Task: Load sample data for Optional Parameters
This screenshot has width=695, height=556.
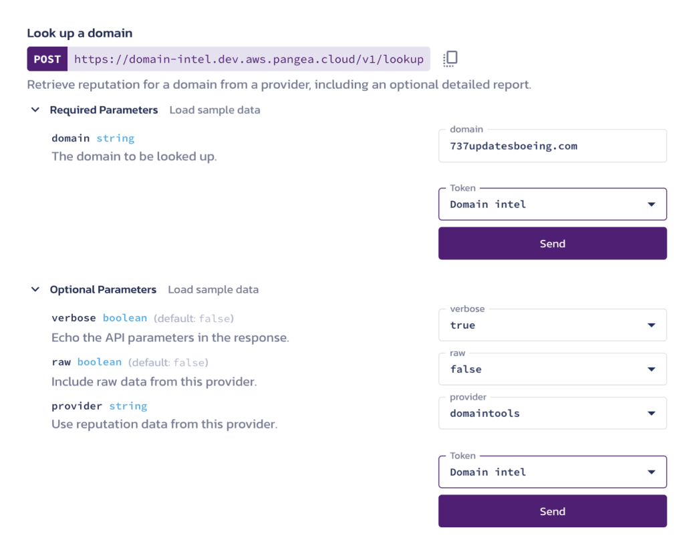Action: pos(213,289)
